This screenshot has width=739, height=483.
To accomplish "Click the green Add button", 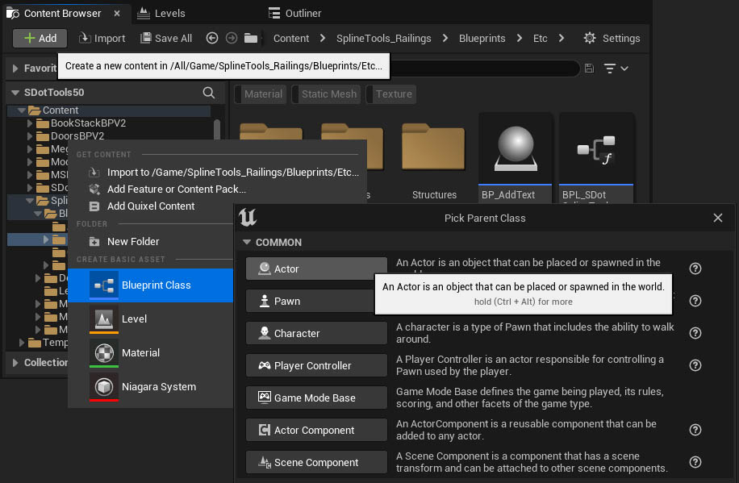I will click(x=40, y=38).
